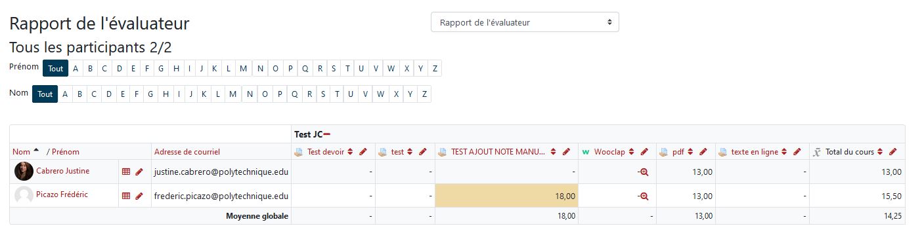Open Cabrero Justine's profile link
Screen dimensions: 922x239
pyautogui.click(x=63, y=171)
